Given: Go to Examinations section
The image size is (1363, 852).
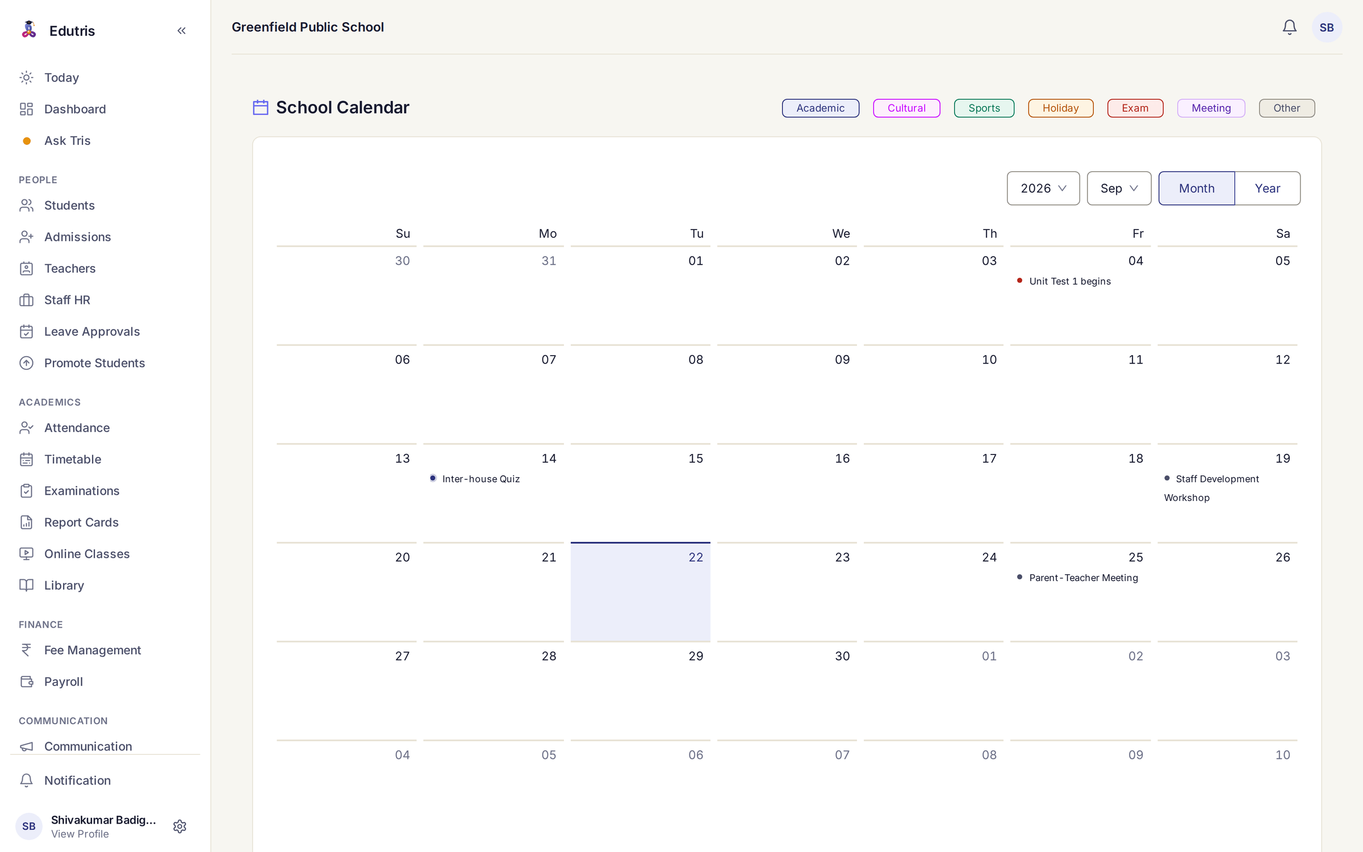Looking at the screenshot, I should [81, 491].
